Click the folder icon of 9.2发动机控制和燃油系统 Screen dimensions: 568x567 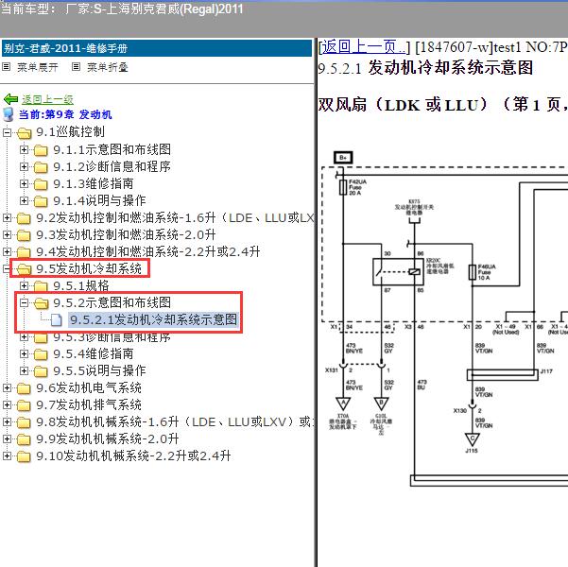coord(24,218)
